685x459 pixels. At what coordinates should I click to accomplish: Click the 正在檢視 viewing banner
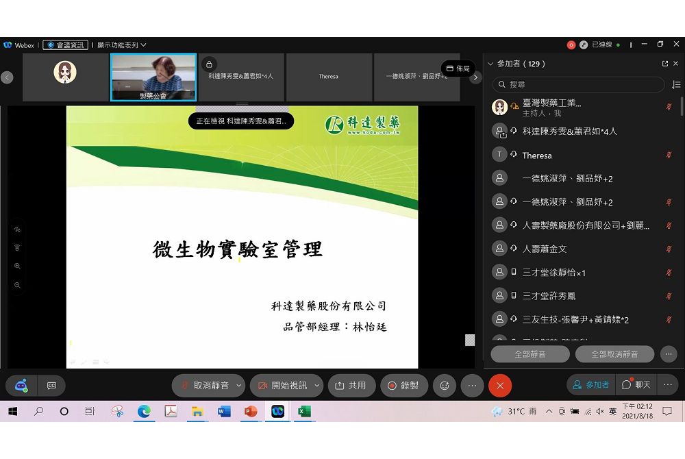coord(241,121)
